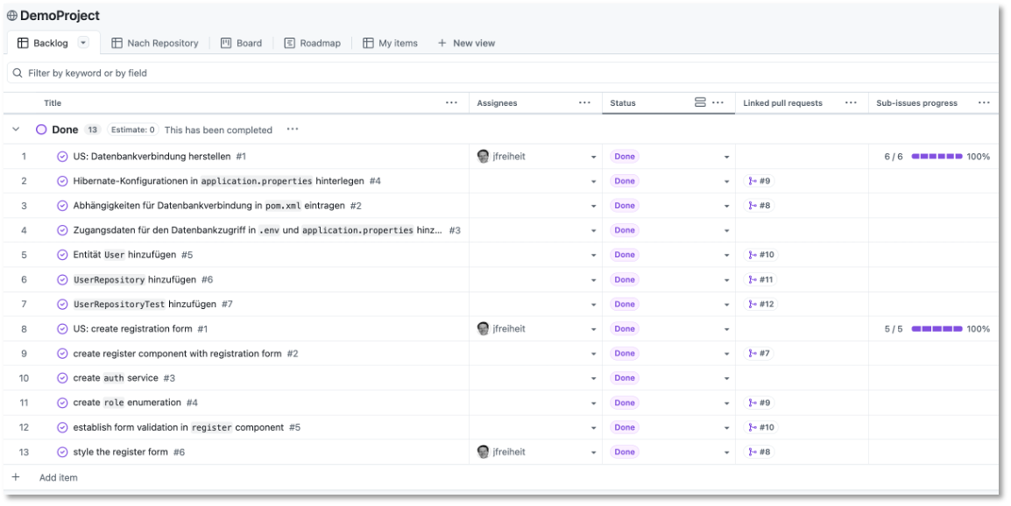Click closed icon of US: create registration form
Image resolution: width=1011 pixels, height=506 pixels.
pyautogui.click(x=62, y=329)
